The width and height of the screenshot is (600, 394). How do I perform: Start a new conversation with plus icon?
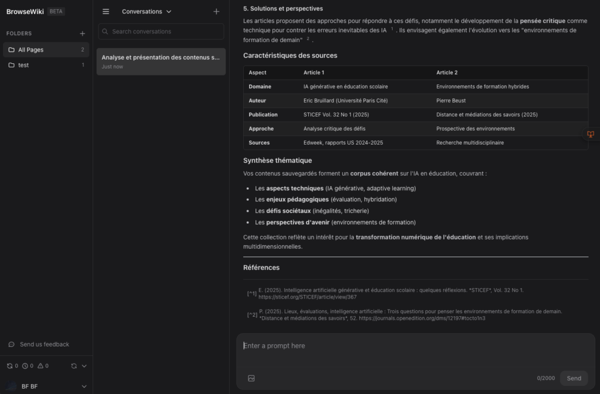[216, 11]
